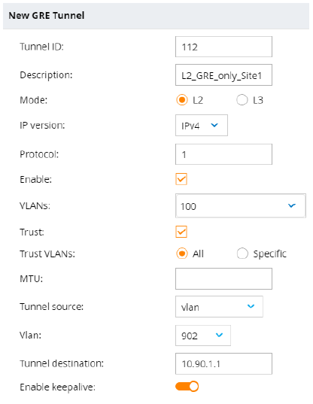Open the Vlan 902 dropdown
The width and height of the screenshot is (313, 404).
coord(203,336)
